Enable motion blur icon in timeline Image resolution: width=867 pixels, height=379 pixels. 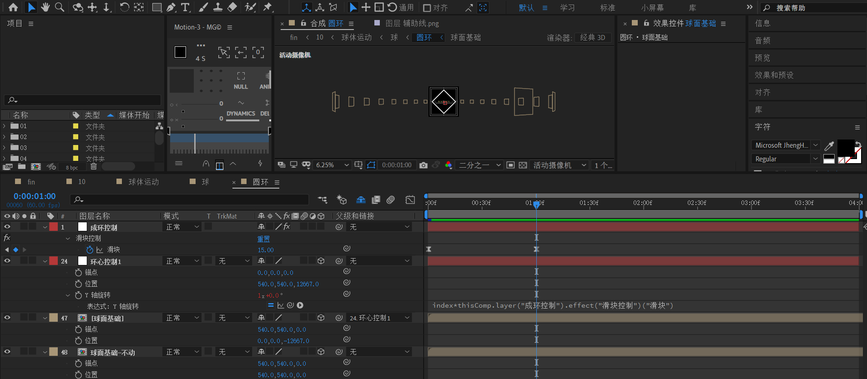391,200
